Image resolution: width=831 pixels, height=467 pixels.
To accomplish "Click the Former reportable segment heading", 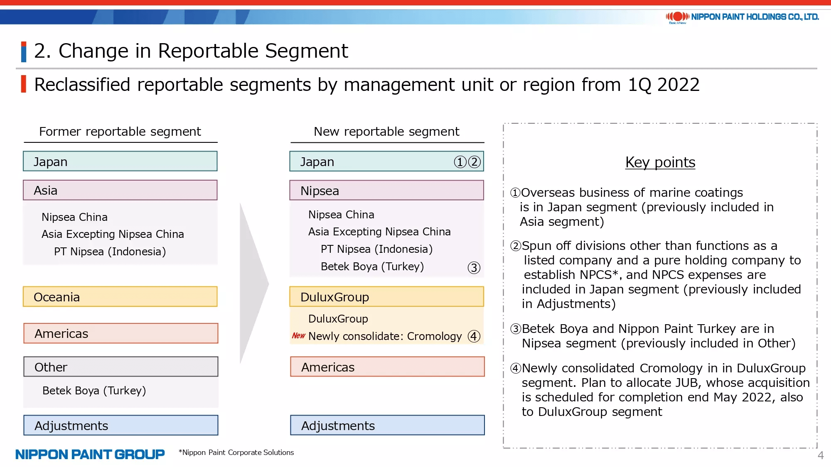I will pos(120,132).
